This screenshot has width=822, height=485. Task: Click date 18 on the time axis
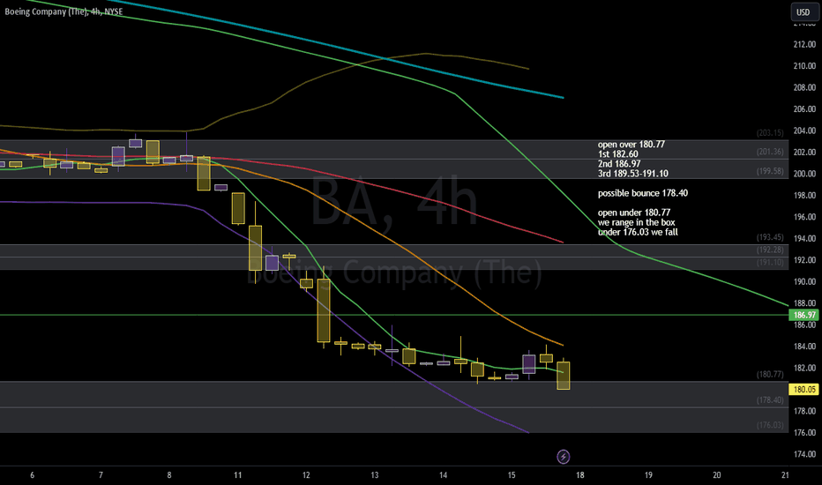(579, 475)
